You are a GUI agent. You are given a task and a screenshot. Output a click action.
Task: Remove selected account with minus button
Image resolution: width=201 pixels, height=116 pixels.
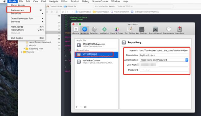pos(81,107)
